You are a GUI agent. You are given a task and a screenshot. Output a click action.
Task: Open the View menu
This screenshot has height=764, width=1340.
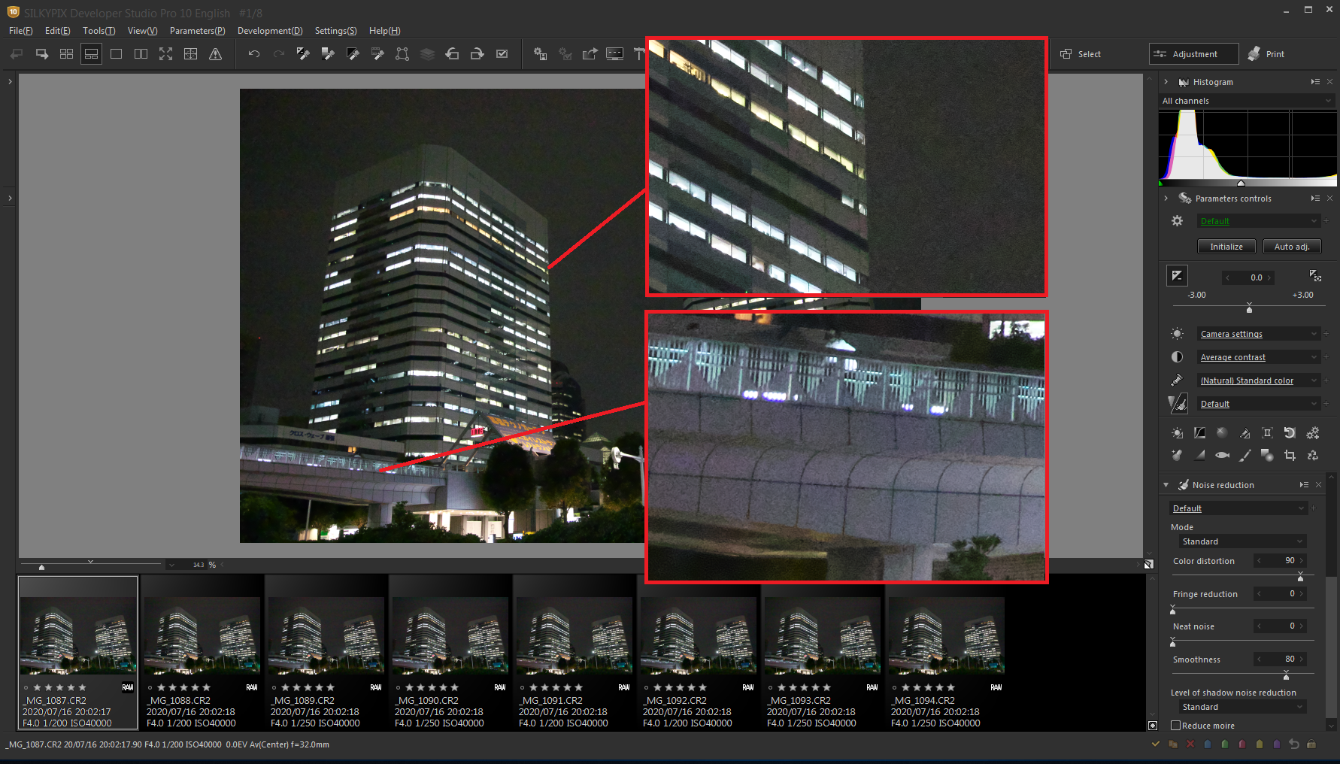(142, 31)
